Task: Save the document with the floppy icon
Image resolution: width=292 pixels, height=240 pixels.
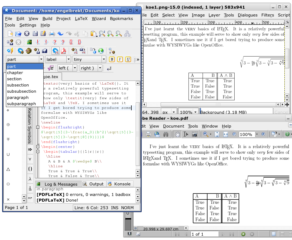Action: [x=35, y=34]
